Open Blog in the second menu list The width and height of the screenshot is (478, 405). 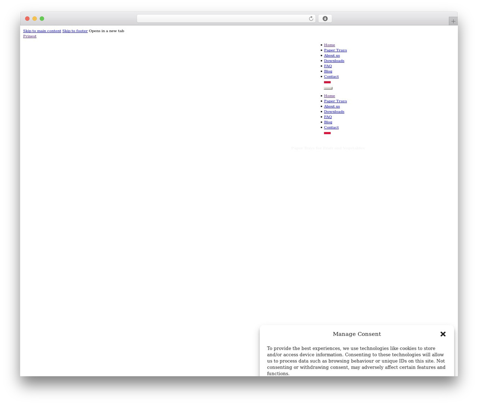pyautogui.click(x=328, y=122)
